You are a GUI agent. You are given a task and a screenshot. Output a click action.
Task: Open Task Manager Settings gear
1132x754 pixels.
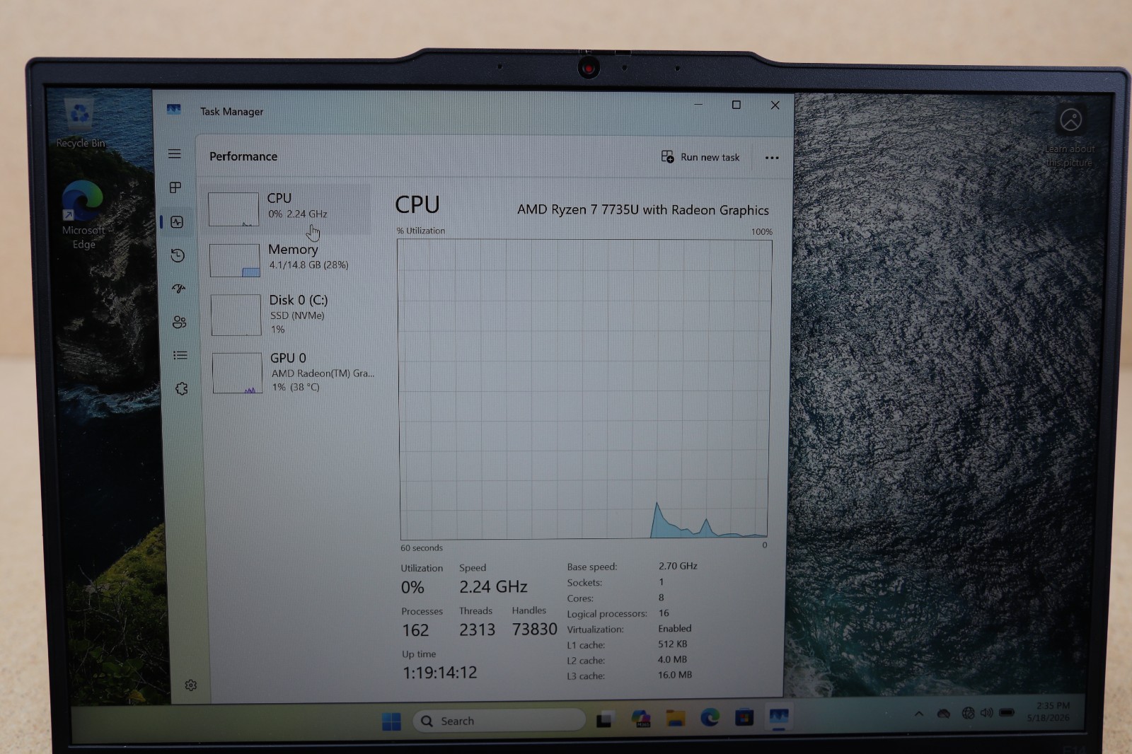point(190,685)
